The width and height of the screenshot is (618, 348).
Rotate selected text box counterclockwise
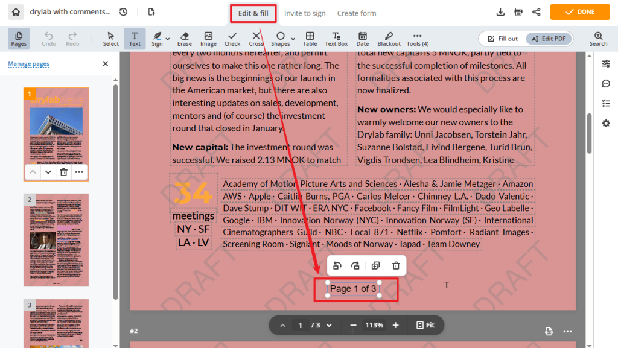(x=337, y=266)
